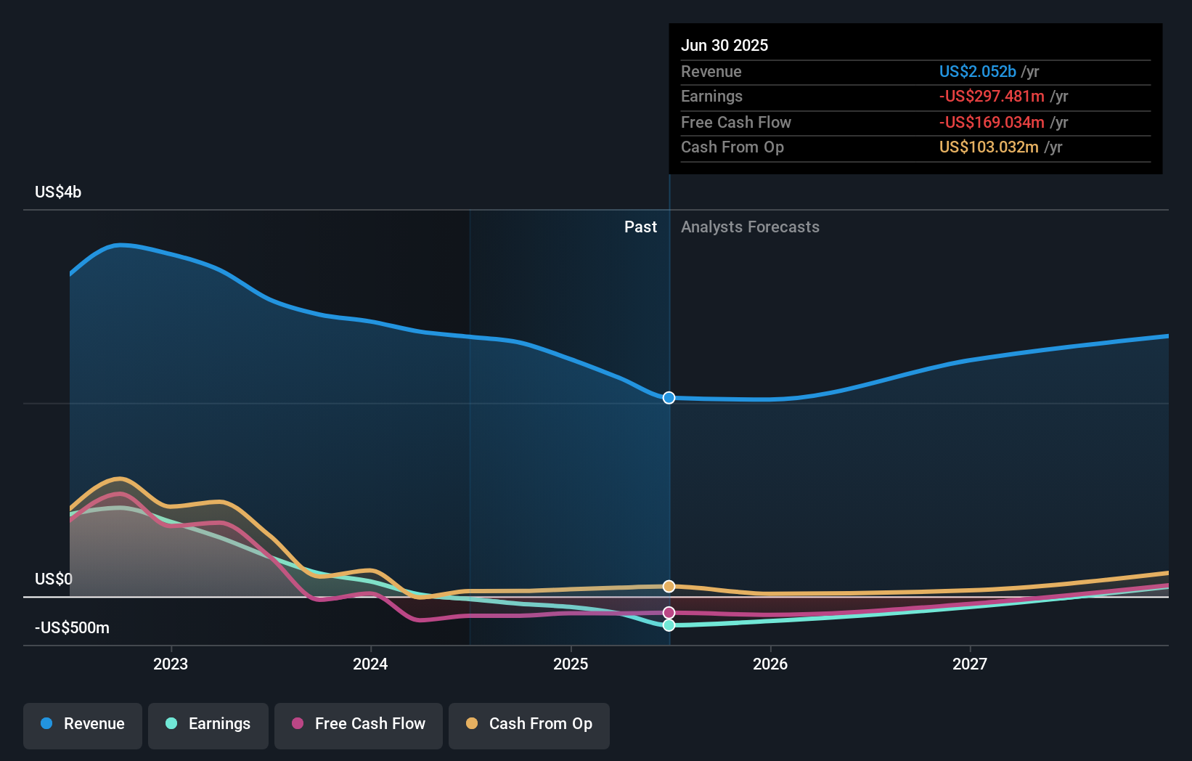Switch to the Past section
This screenshot has height=761, width=1192.
coord(640,227)
